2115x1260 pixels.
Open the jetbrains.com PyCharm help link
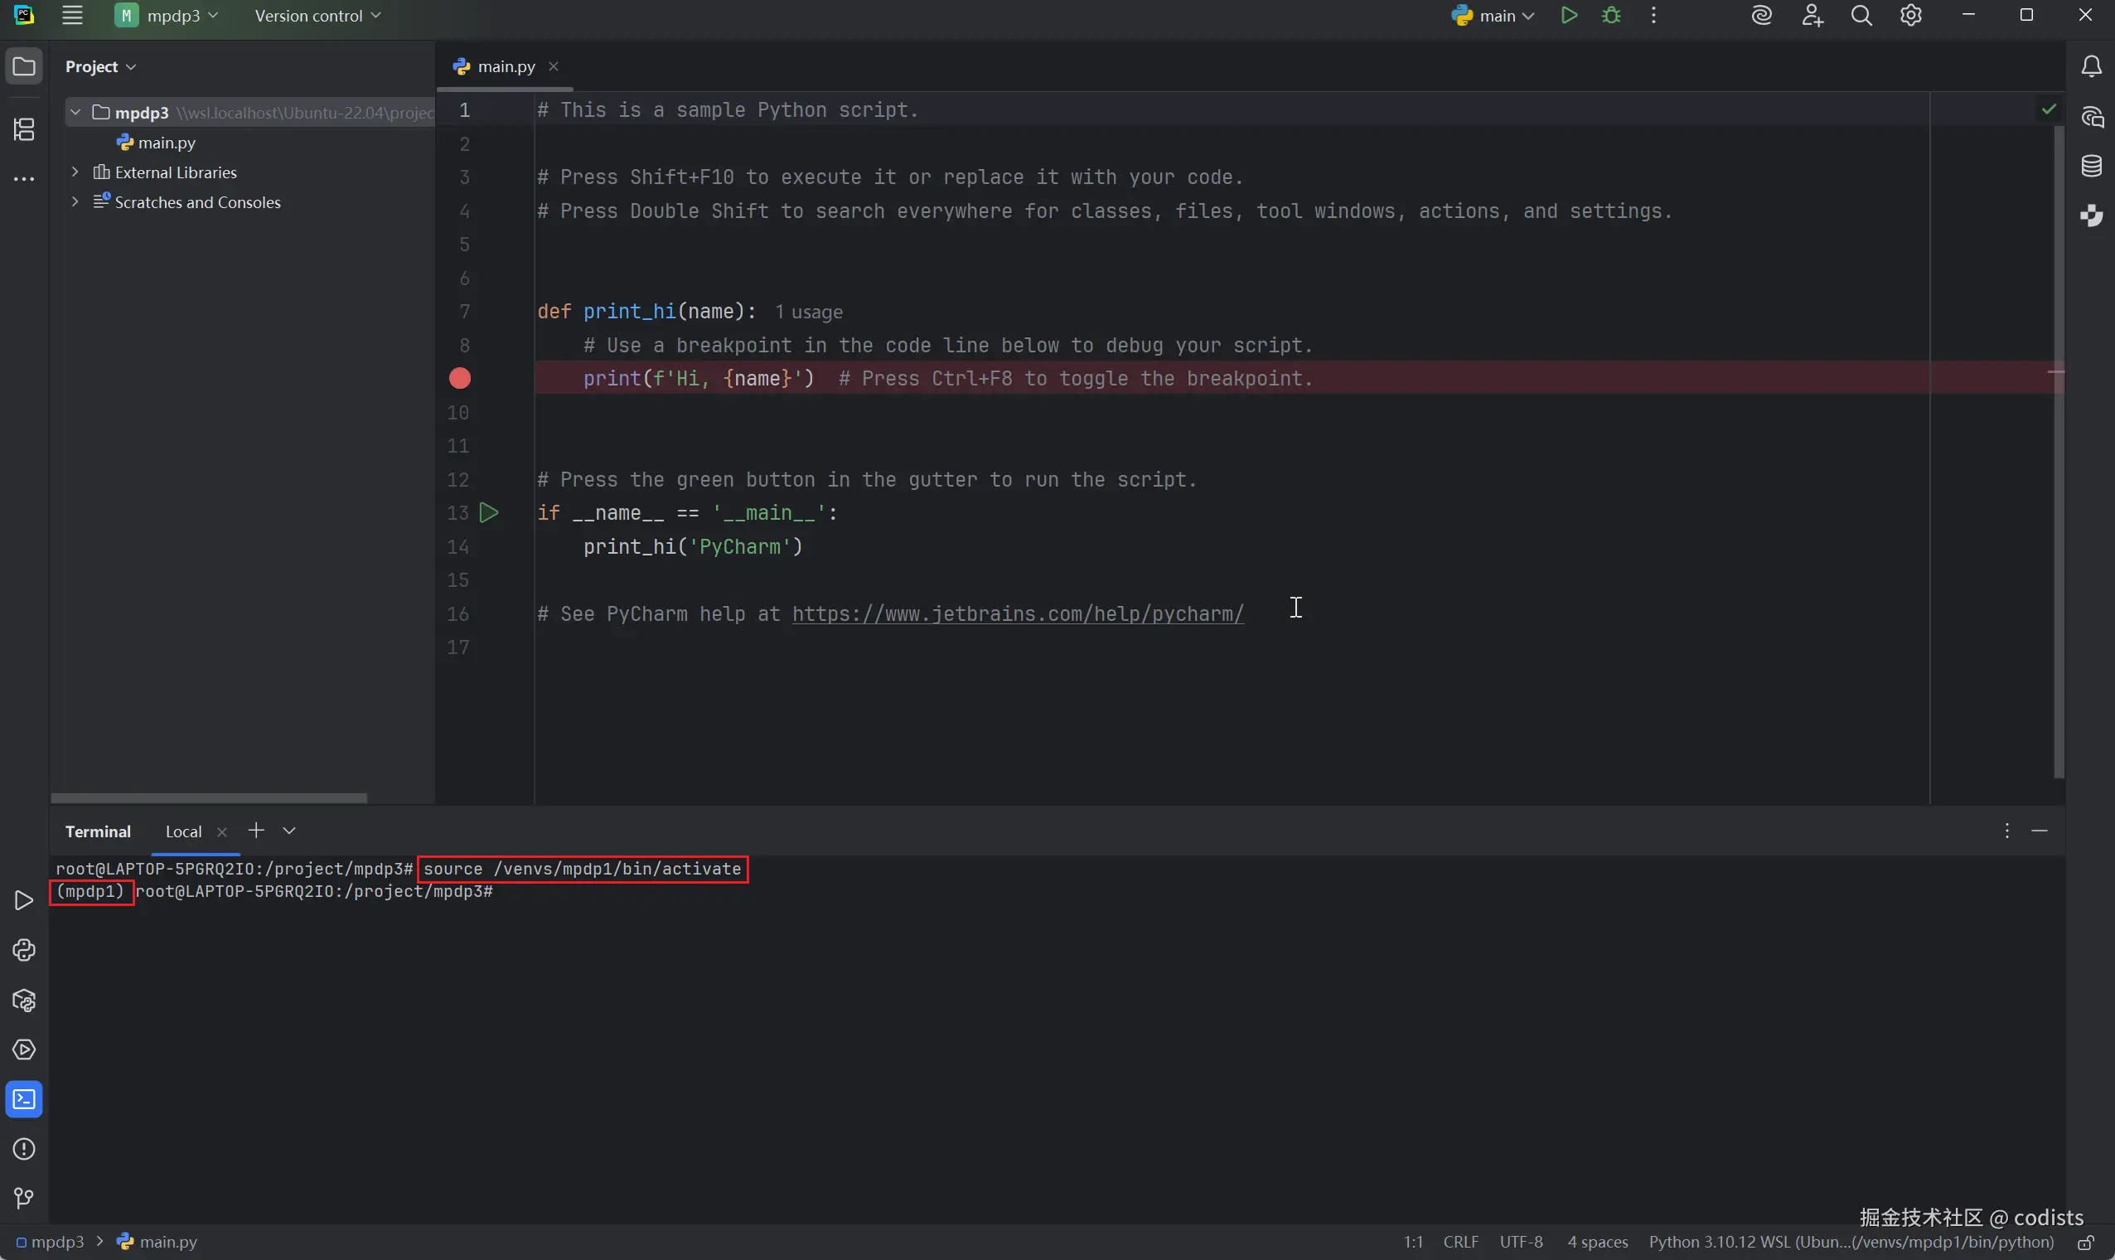pyautogui.click(x=1018, y=614)
